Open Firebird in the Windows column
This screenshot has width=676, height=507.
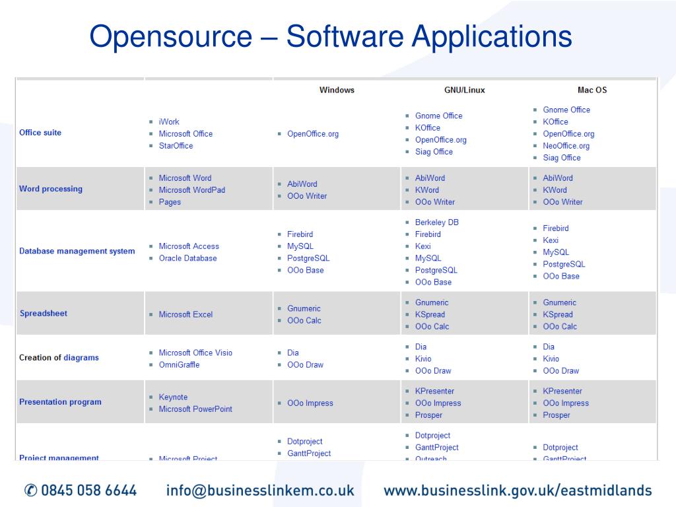pyautogui.click(x=300, y=234)
